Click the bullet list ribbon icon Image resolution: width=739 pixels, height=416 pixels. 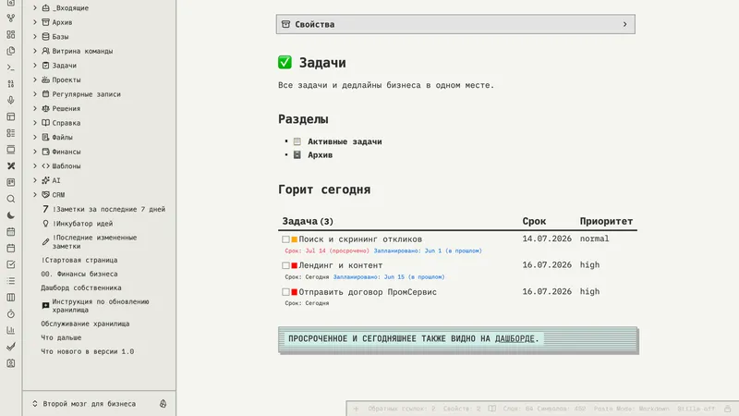11,281
